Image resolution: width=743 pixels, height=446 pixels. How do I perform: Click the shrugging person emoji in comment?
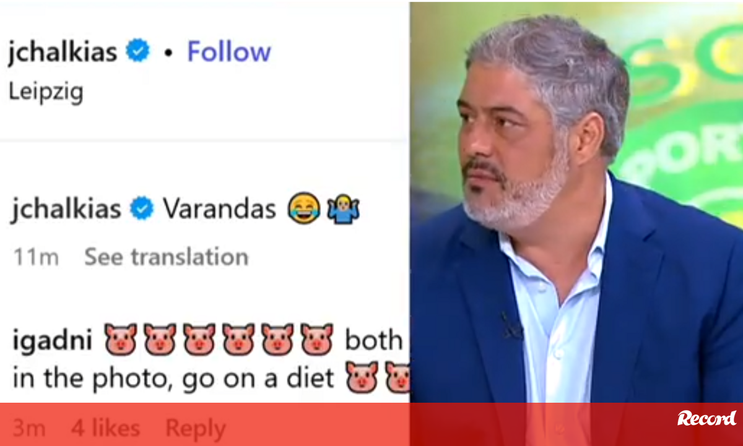click(342, 209)
